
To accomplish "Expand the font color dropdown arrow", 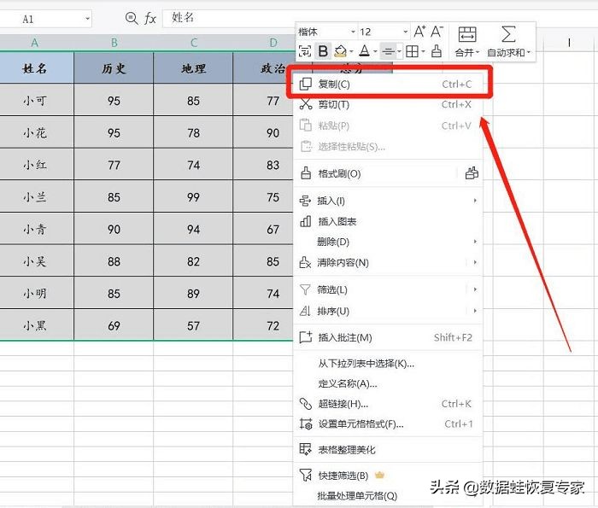I will click(375, 51).
